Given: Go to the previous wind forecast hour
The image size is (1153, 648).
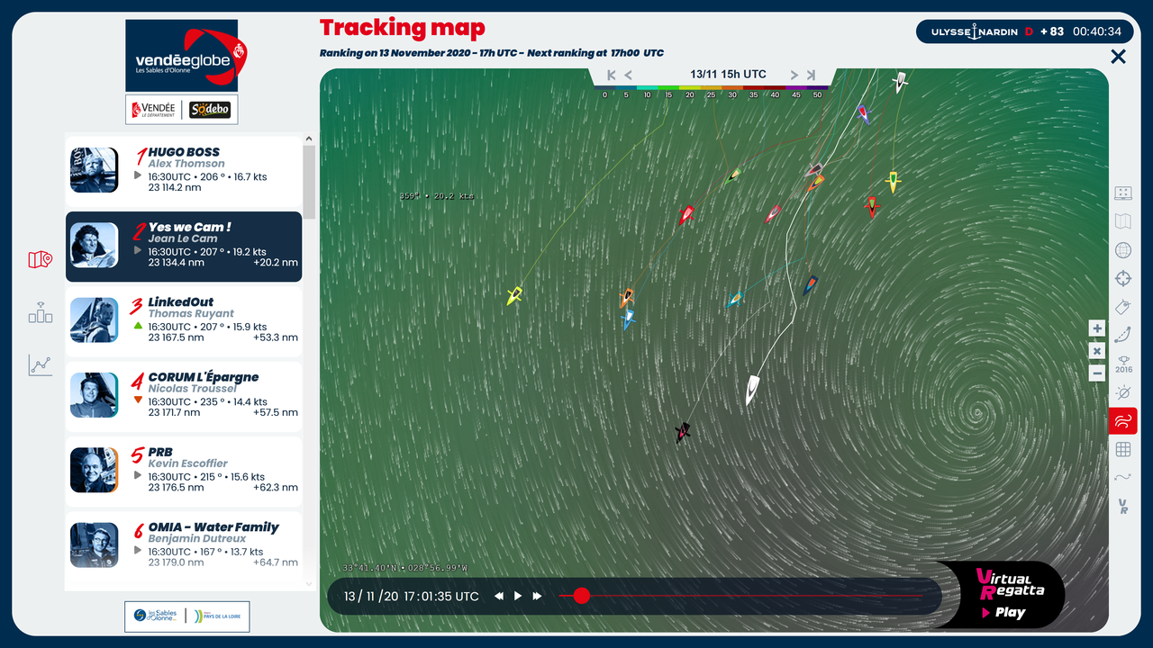Looking at the screenshot, I should (628, 75).
